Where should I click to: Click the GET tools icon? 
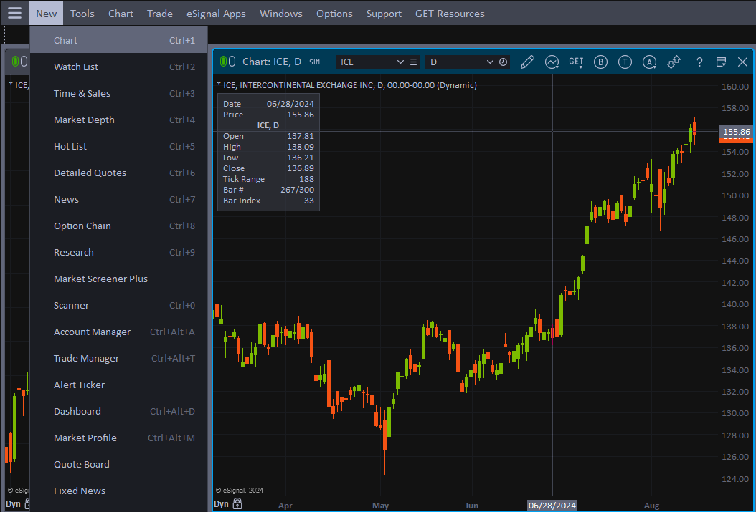[x=576, y=62]
